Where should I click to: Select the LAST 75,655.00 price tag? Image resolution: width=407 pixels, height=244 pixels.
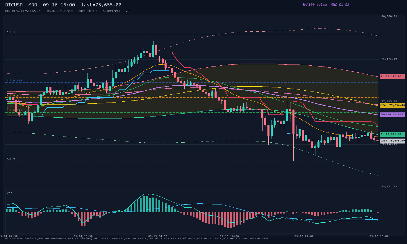pos(392,141)
